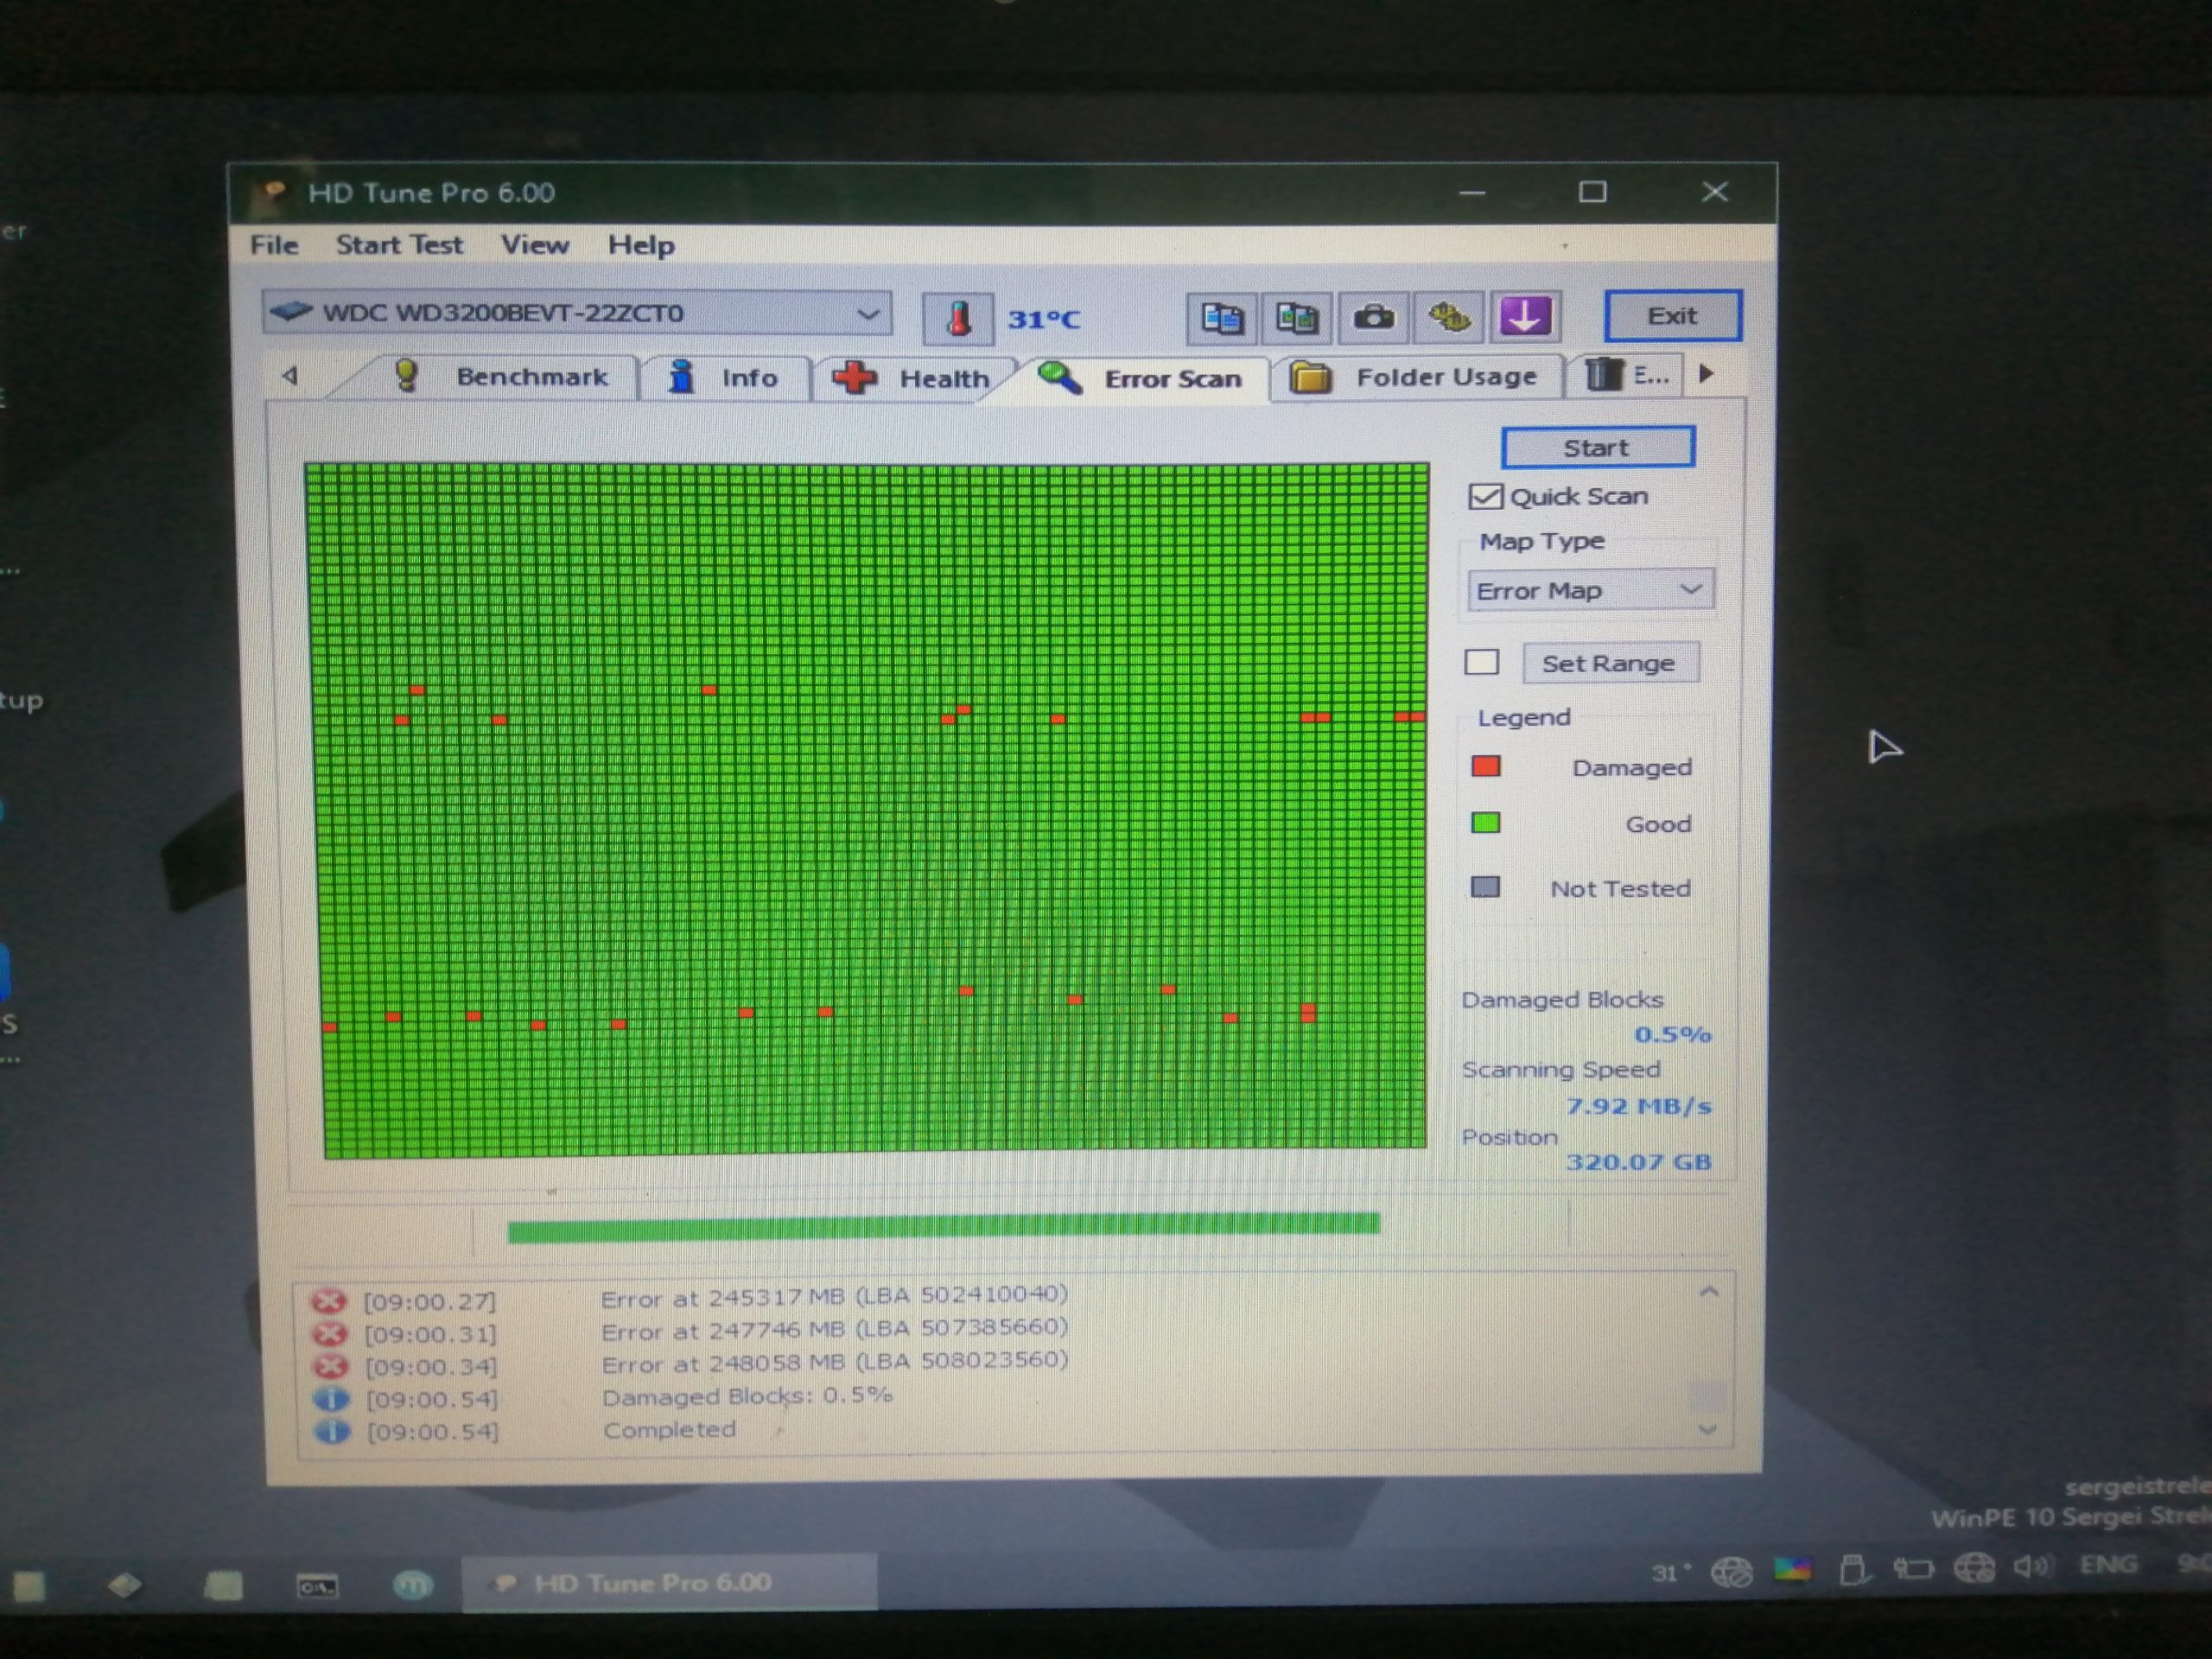Viewport: 2212px width, 1659px height.
Task: Enable the checkbox beside Set Range
Action: 1481,663
